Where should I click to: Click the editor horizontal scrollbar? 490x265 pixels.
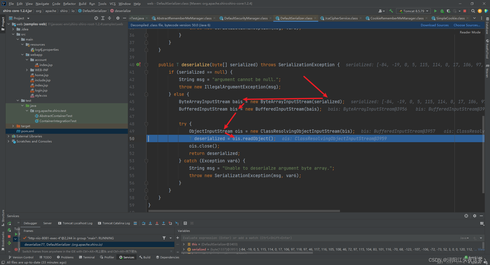(244, 211)
